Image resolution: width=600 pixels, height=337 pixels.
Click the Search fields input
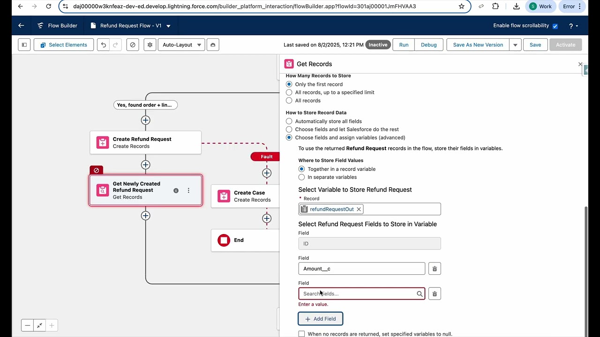tap(361, 294)
